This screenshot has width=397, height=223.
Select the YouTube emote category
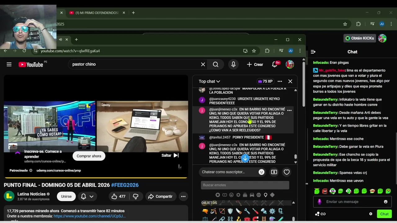[x=225, y=195]
